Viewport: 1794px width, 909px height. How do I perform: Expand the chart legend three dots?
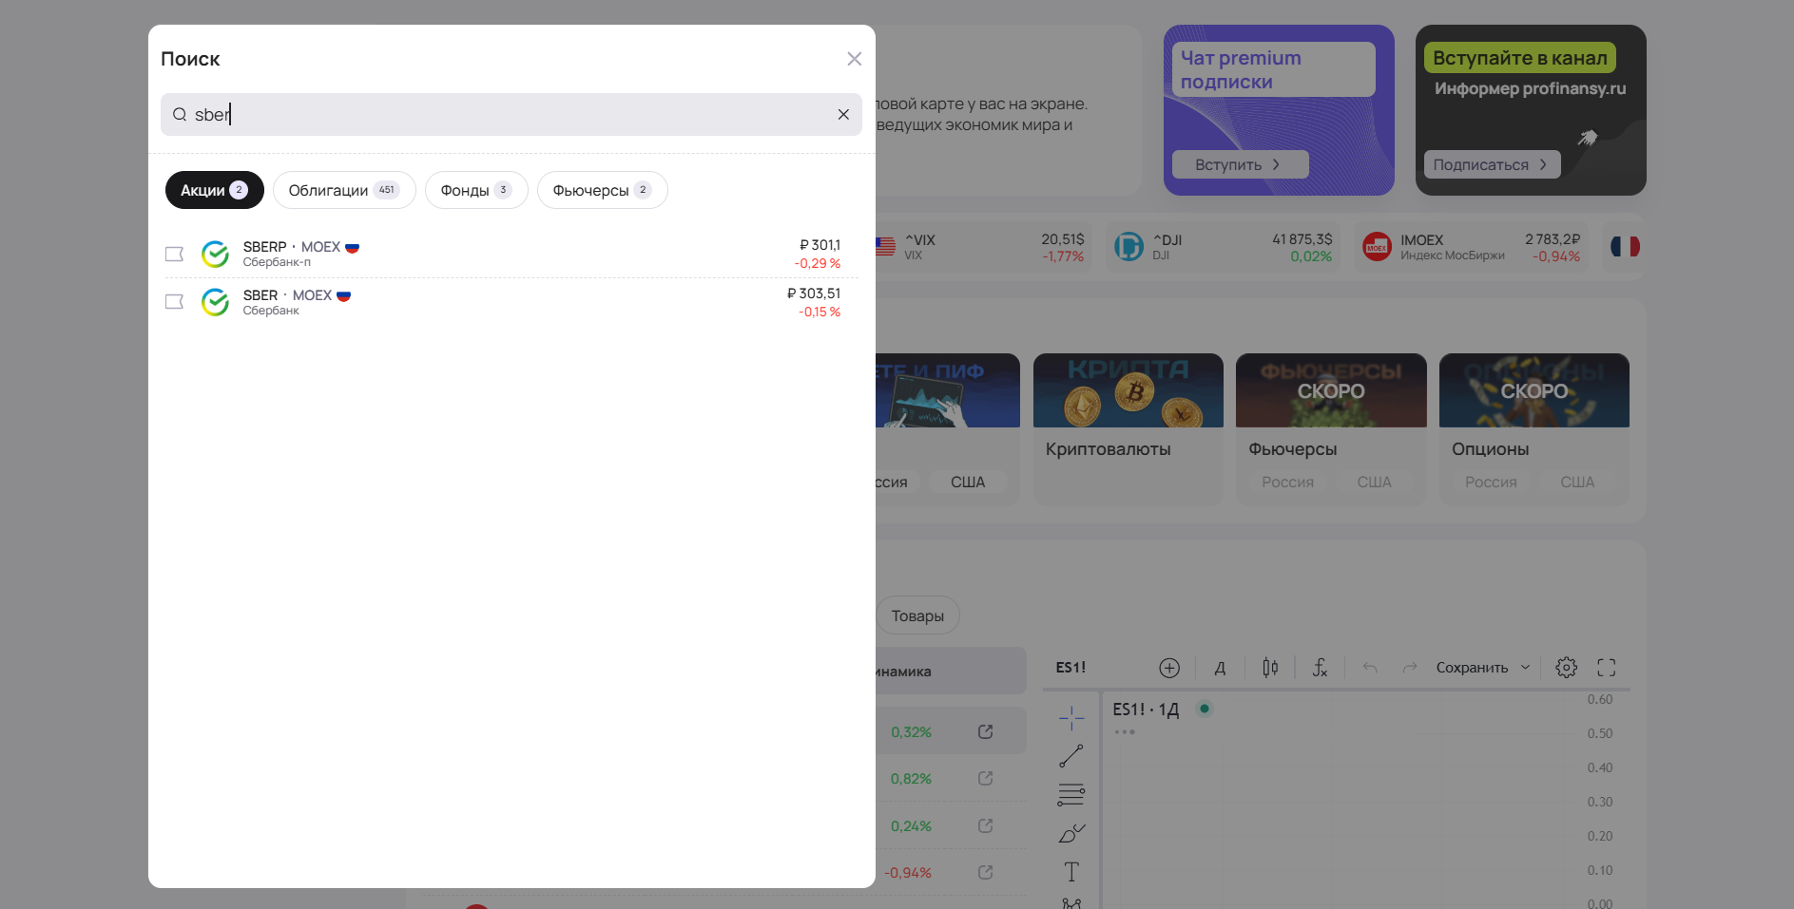1125,731
